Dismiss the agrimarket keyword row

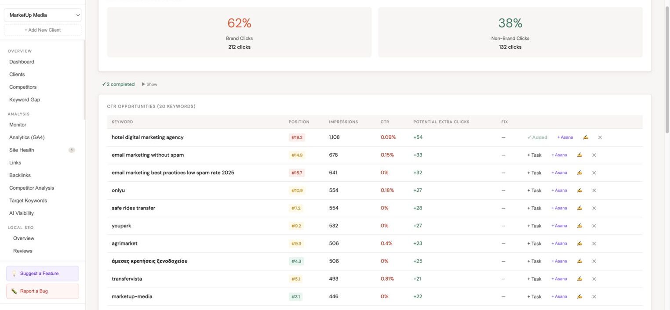coord(594,244)
